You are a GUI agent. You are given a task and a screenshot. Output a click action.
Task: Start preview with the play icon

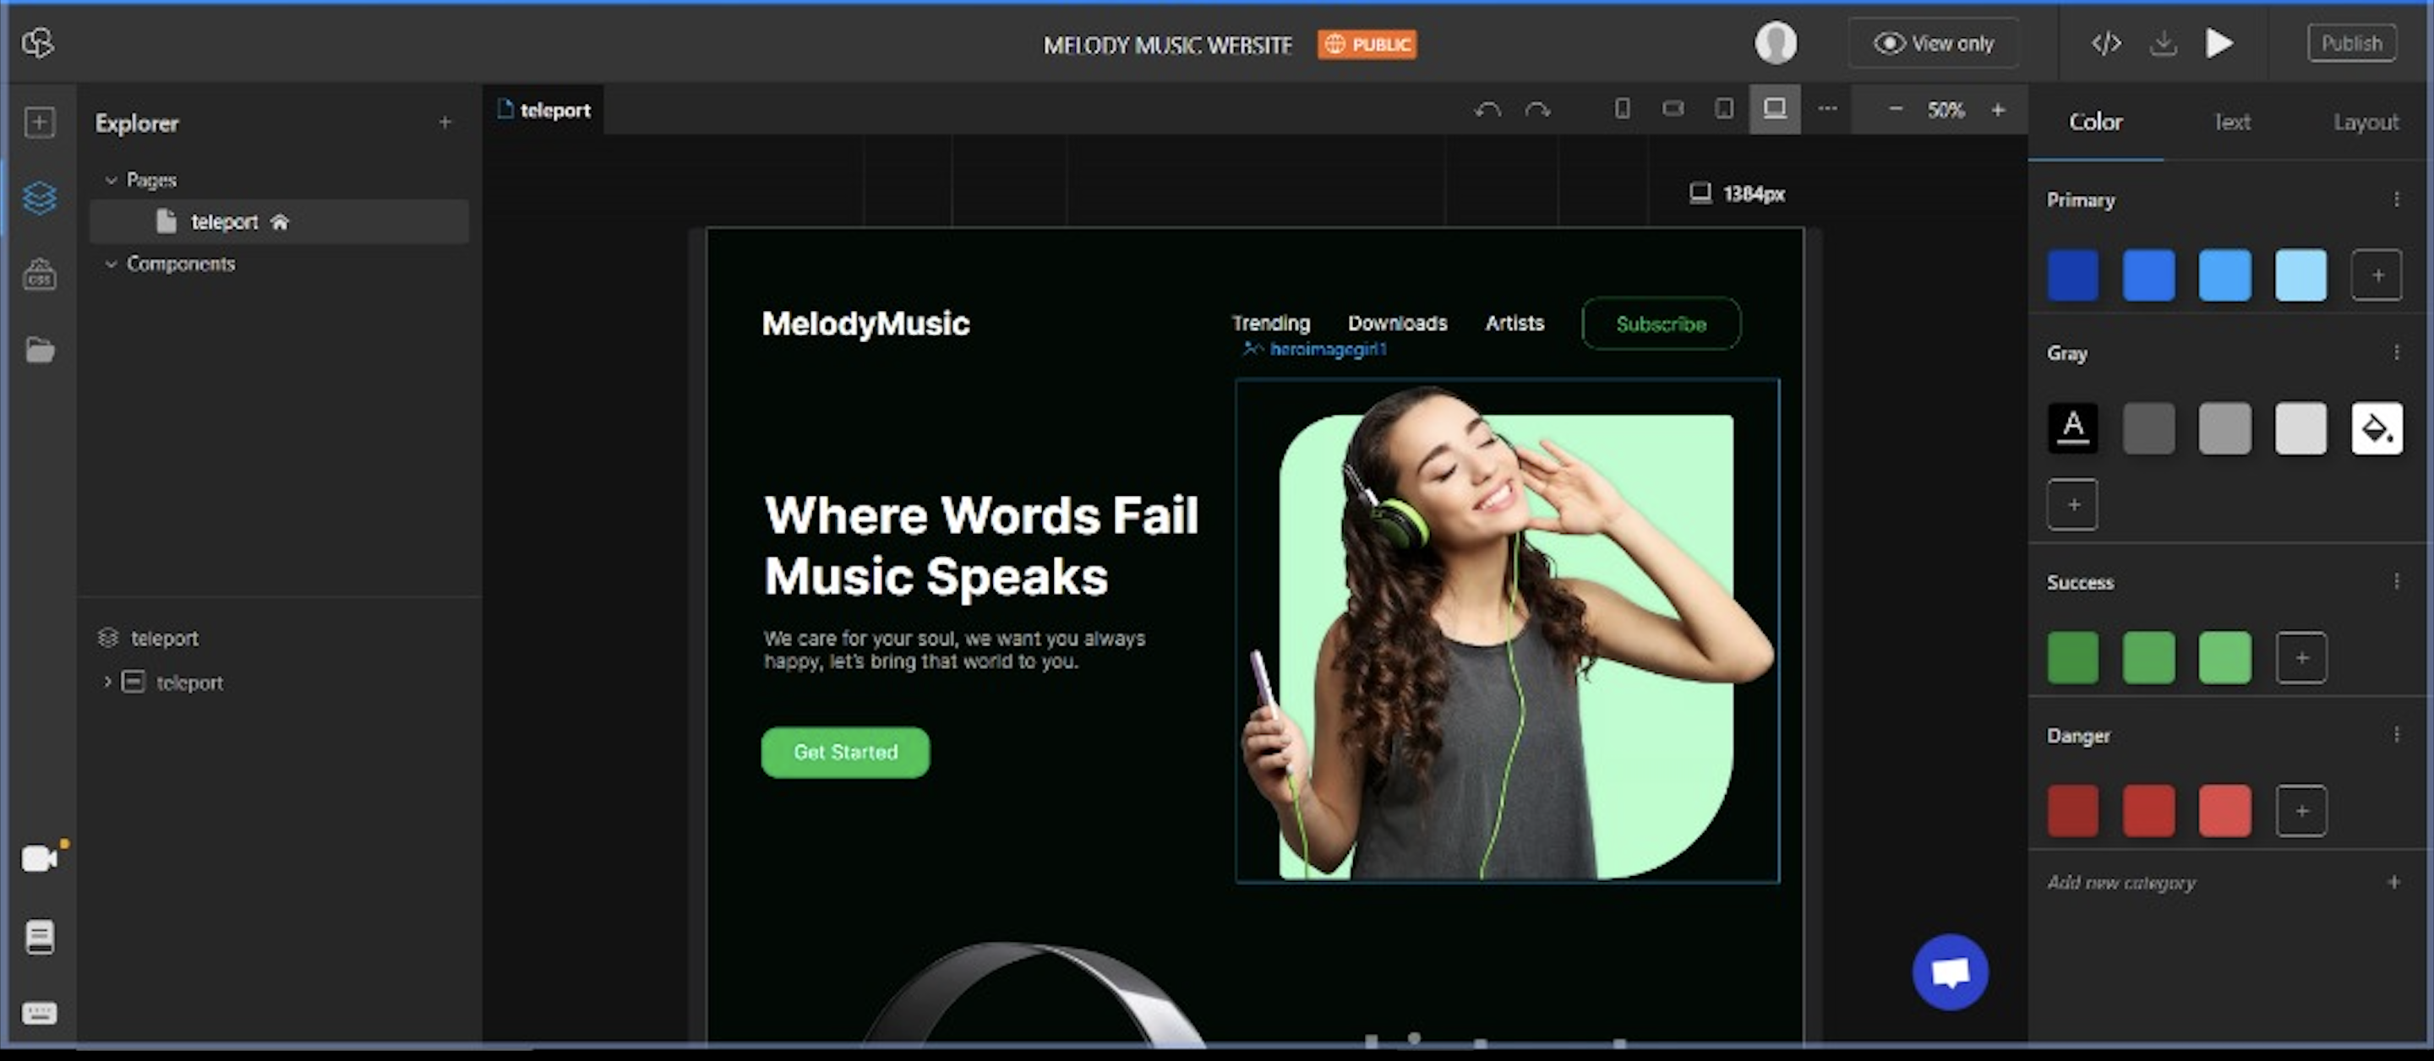pos(2218,43)
